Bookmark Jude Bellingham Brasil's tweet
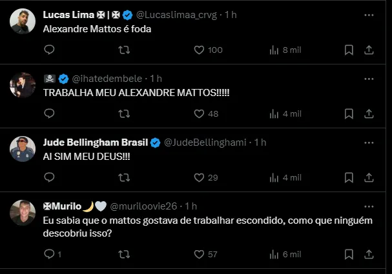 click(349, 177)
